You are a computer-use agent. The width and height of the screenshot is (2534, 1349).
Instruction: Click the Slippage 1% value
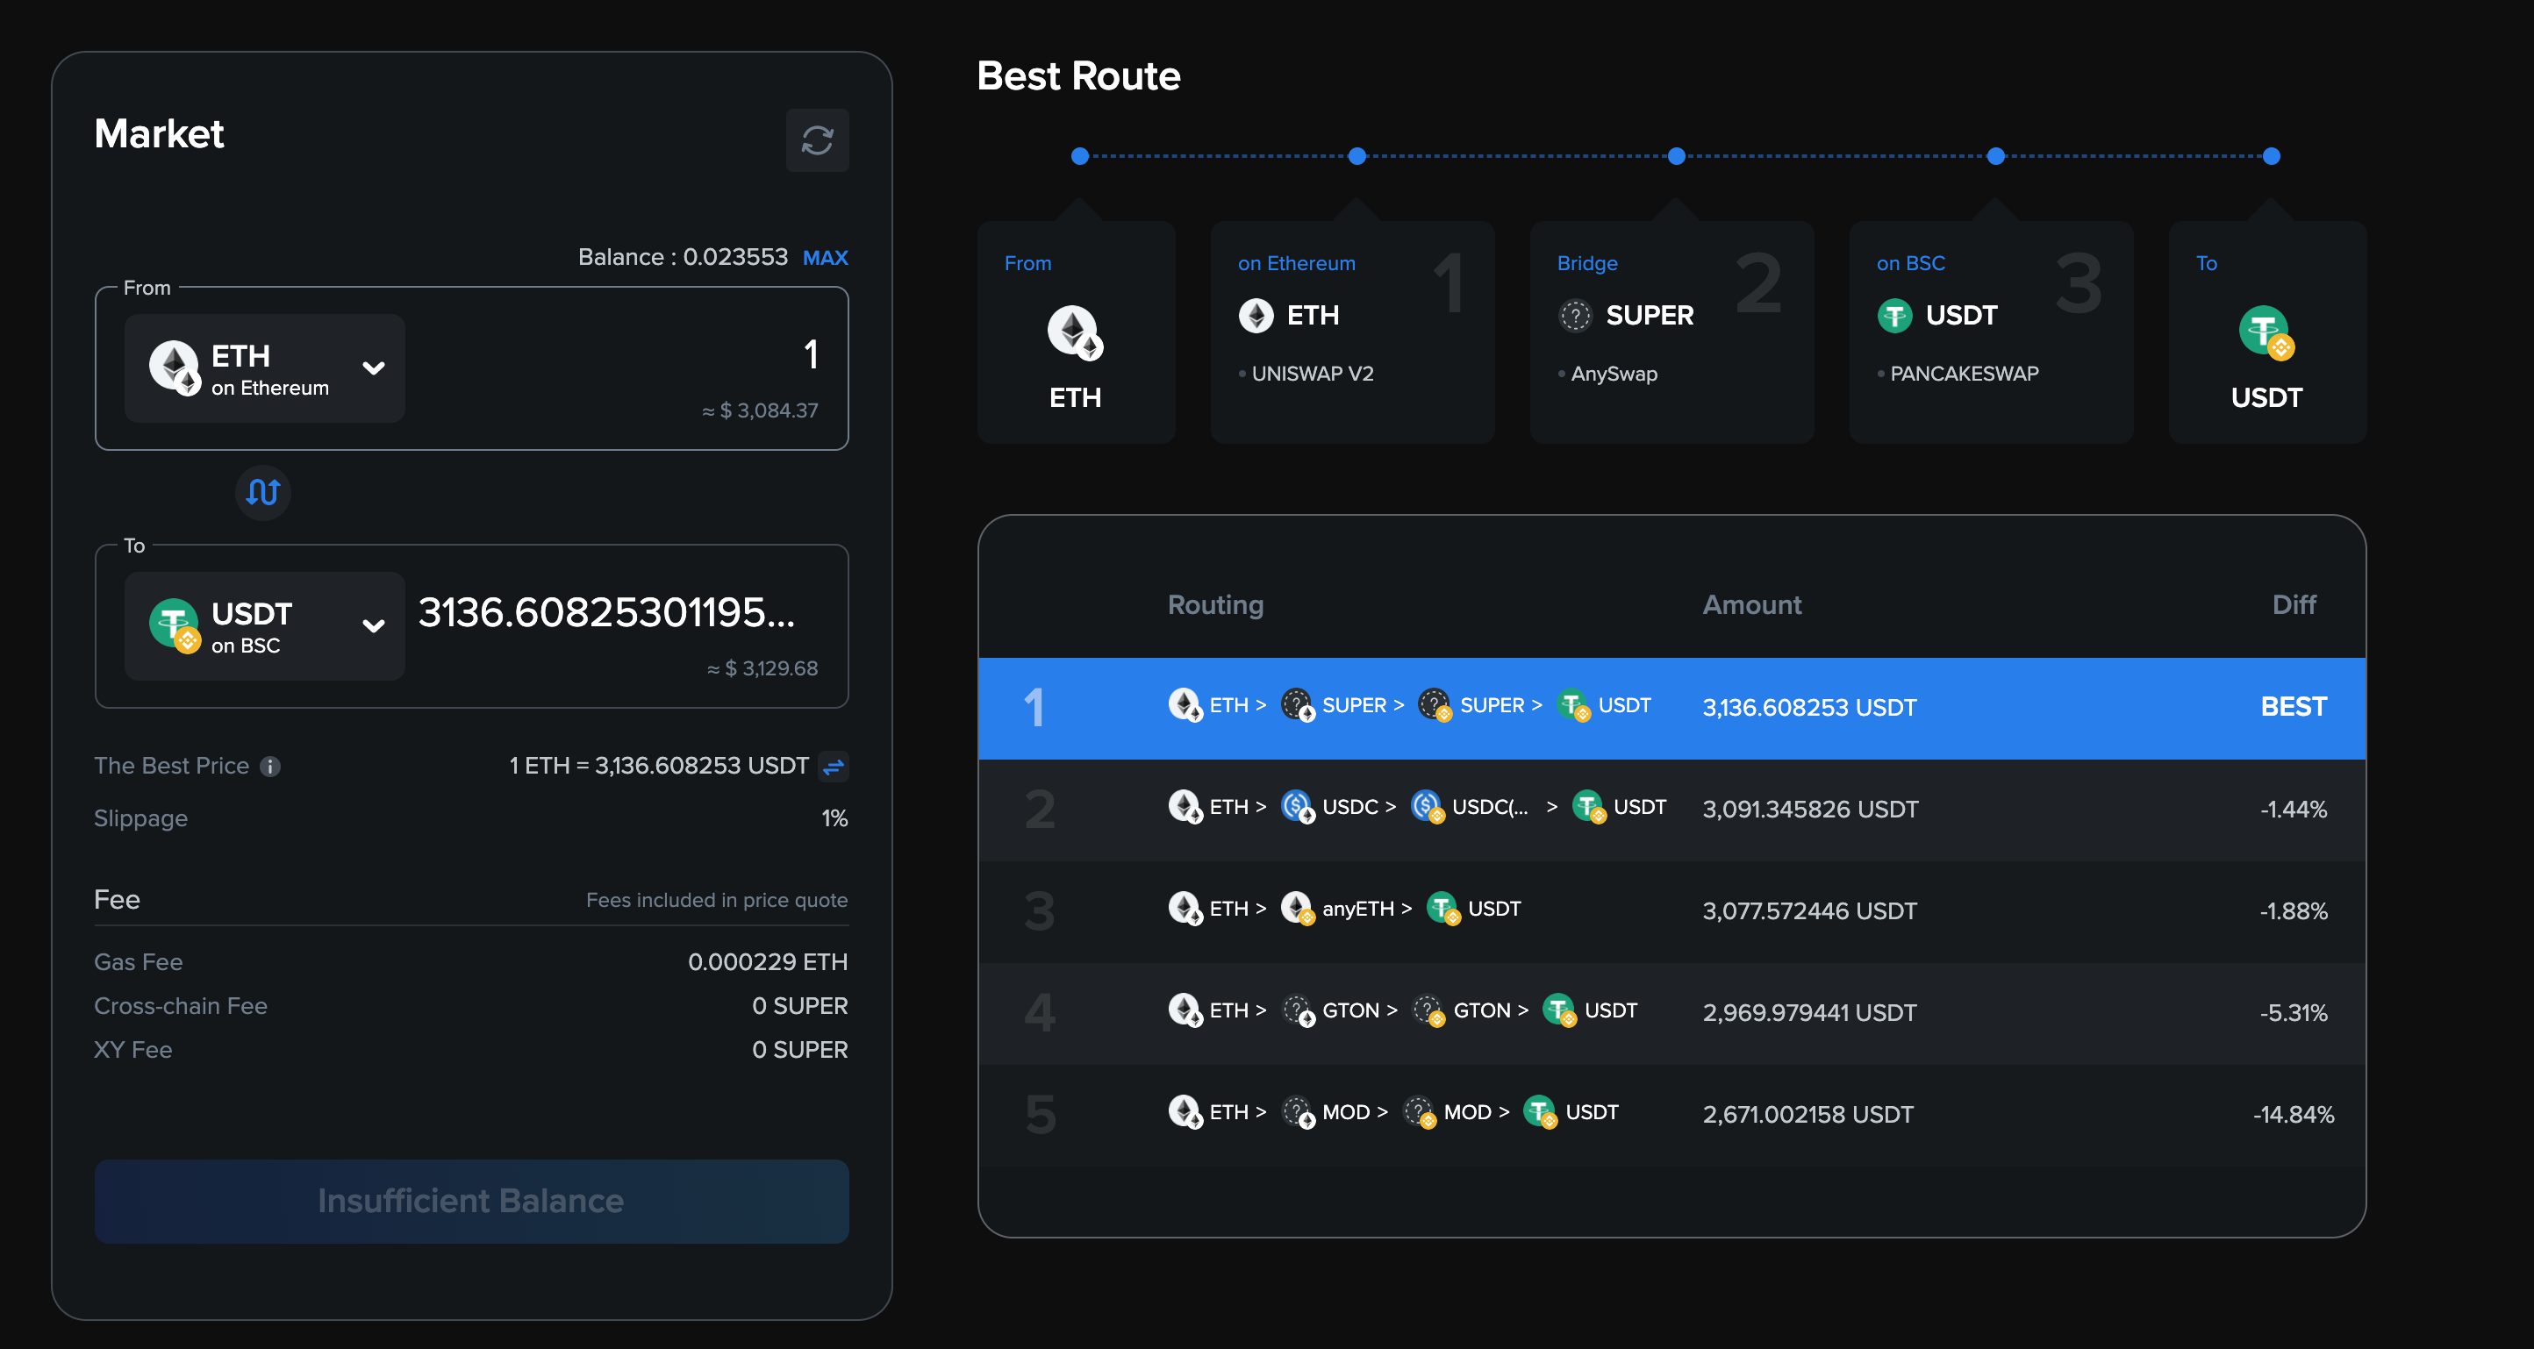coord(834,818)
